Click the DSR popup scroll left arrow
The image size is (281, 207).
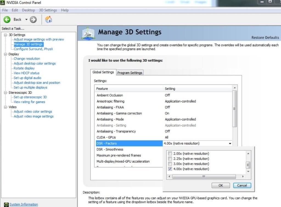169,177
